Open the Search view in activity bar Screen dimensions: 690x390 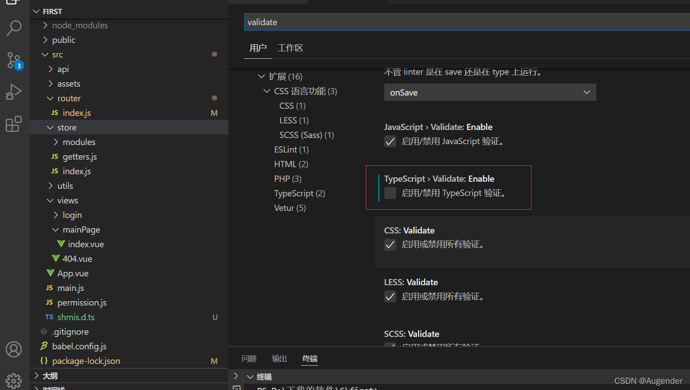tap(14, 28)
